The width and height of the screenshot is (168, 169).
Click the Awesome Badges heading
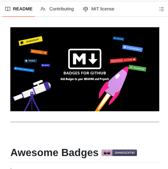[x=54, y=152]
